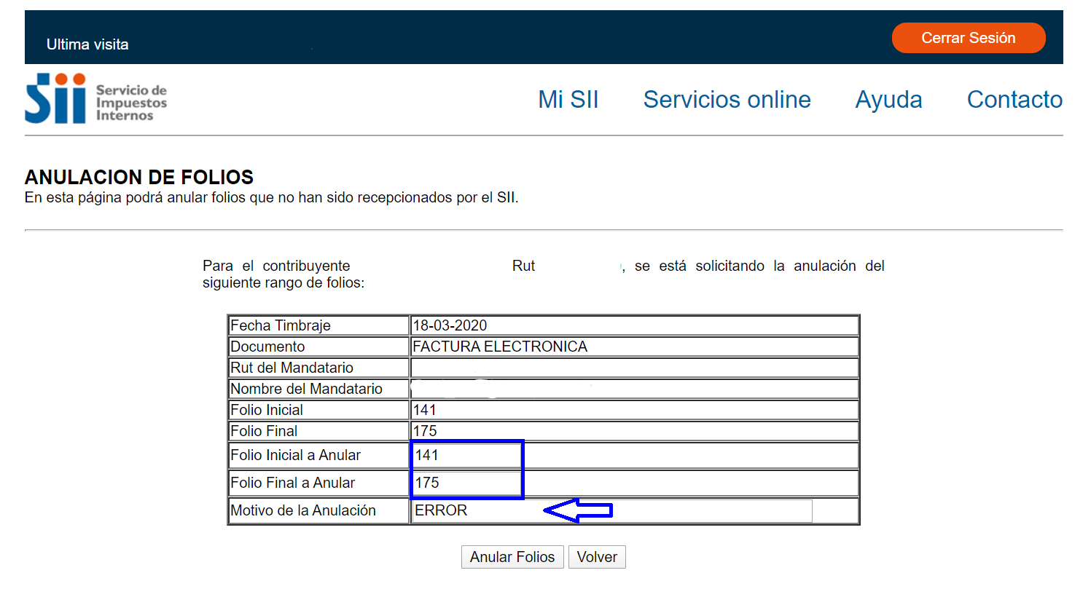Focus the Folio Inicial a Anular field
Image resolution: width=1091 pixels, height=605 pixels.
pyautogui.click(x=466, y=455)
